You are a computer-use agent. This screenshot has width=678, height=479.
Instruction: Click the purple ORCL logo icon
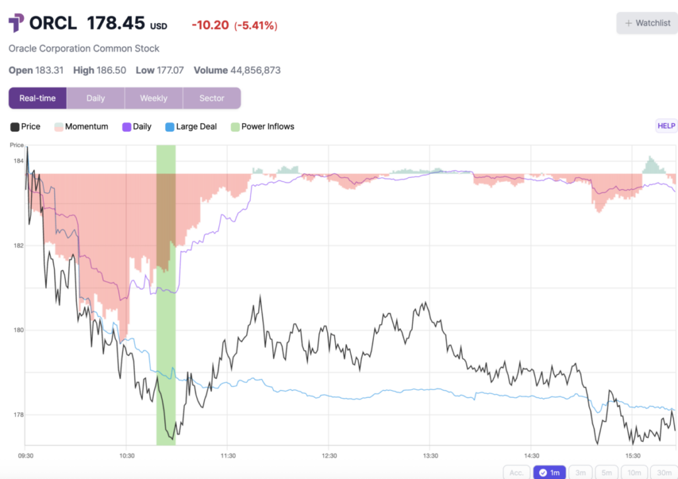point(16,24)
